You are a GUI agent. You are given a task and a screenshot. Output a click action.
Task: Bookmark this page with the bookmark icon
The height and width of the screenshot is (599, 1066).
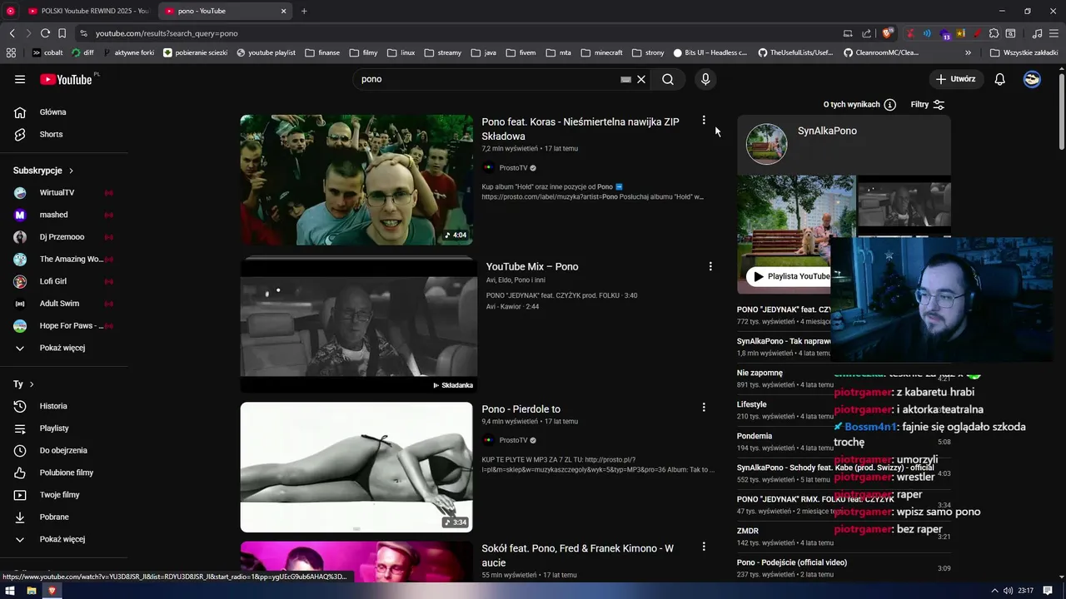[x=62, y=33]
